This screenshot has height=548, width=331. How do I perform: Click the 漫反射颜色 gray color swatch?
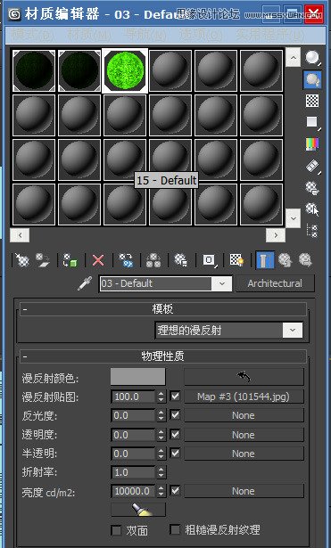coord(138,377)
